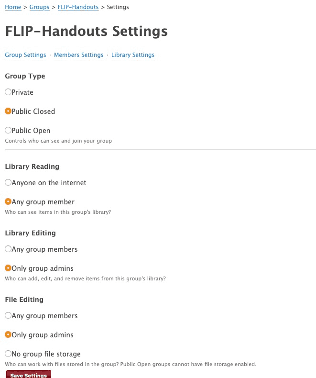Click the Group Type section heading
The height and width of the screenshot is (378, 316).
[25, 76]
